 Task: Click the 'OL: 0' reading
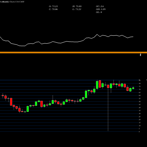pyautogui.click(x=99, y=12)
